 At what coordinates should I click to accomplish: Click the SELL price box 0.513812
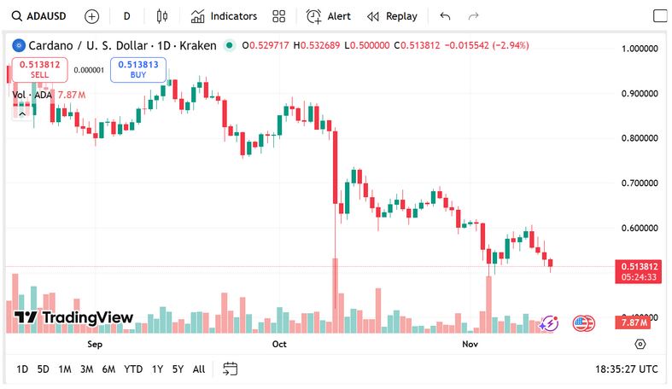[x=39, y=69]
